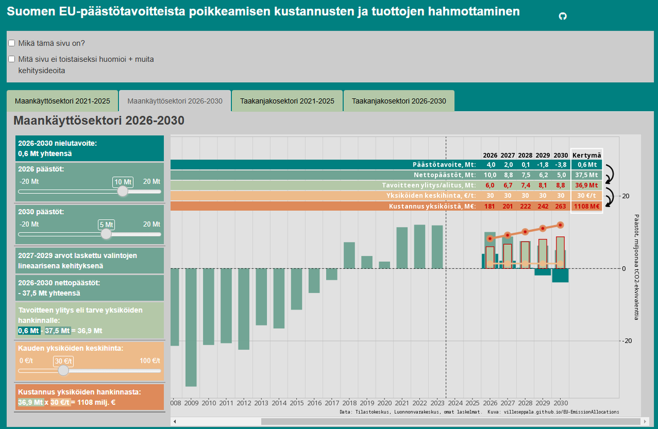Open the GitHub repository icon

point(563,17)
